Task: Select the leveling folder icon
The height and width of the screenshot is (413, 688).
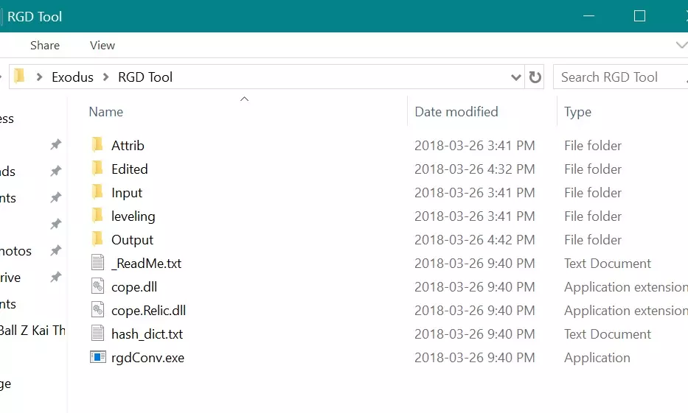Action: coord(97,216)
